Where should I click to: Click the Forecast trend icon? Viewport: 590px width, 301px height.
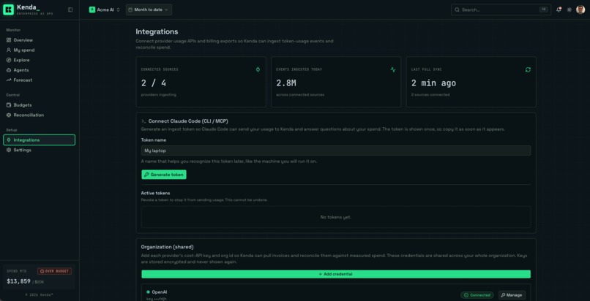[x=9, y=80]
